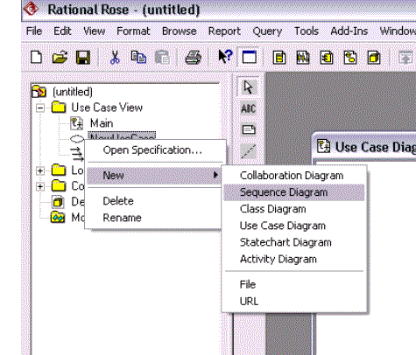Select the (untitled) root tree item
Screen dimensions: 416x355
click(x=73, y=92)
